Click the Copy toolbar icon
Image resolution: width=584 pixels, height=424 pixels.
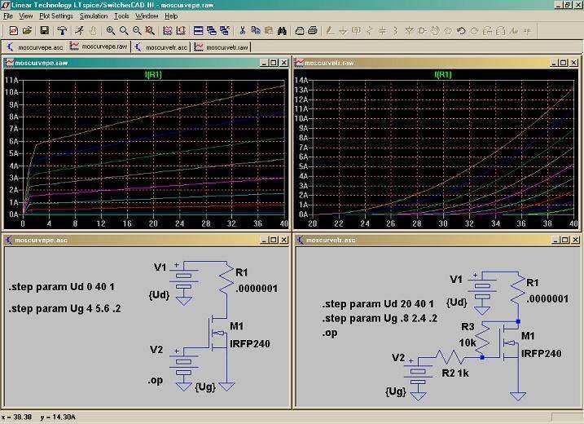point(256,31)
